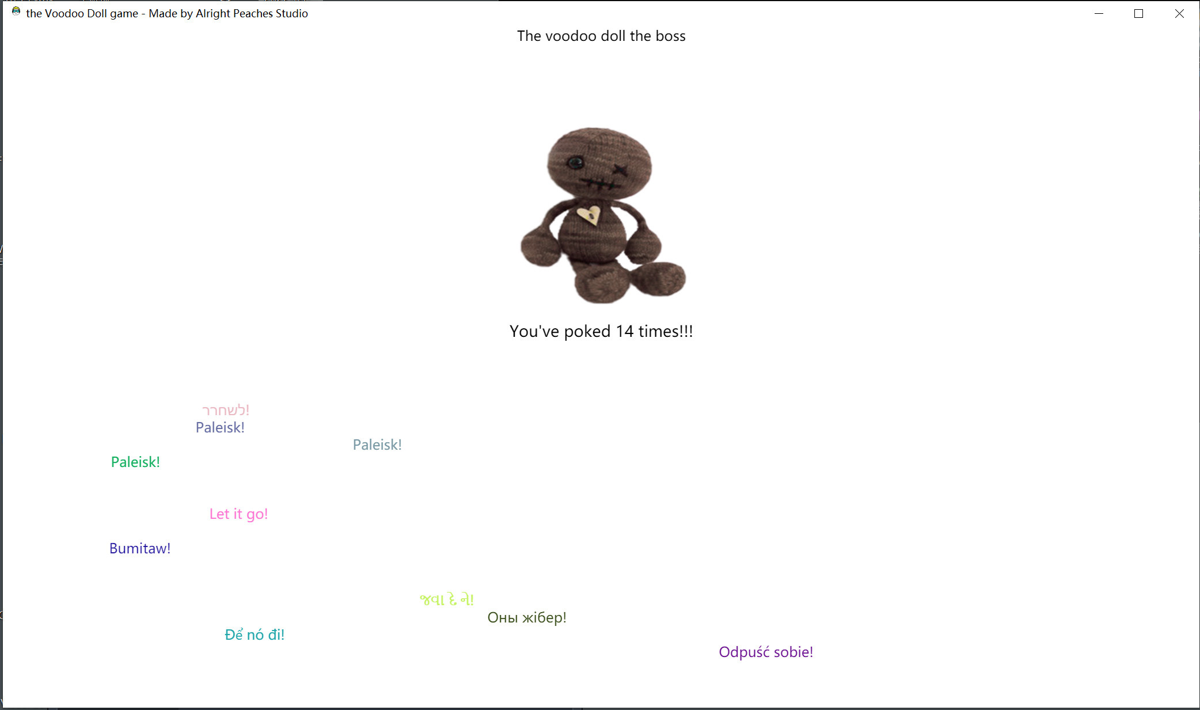The height and width of the screenshot is (710, 1200).
Task: Click the teal 'Để nó đi!' text
Action: (254, 633)
